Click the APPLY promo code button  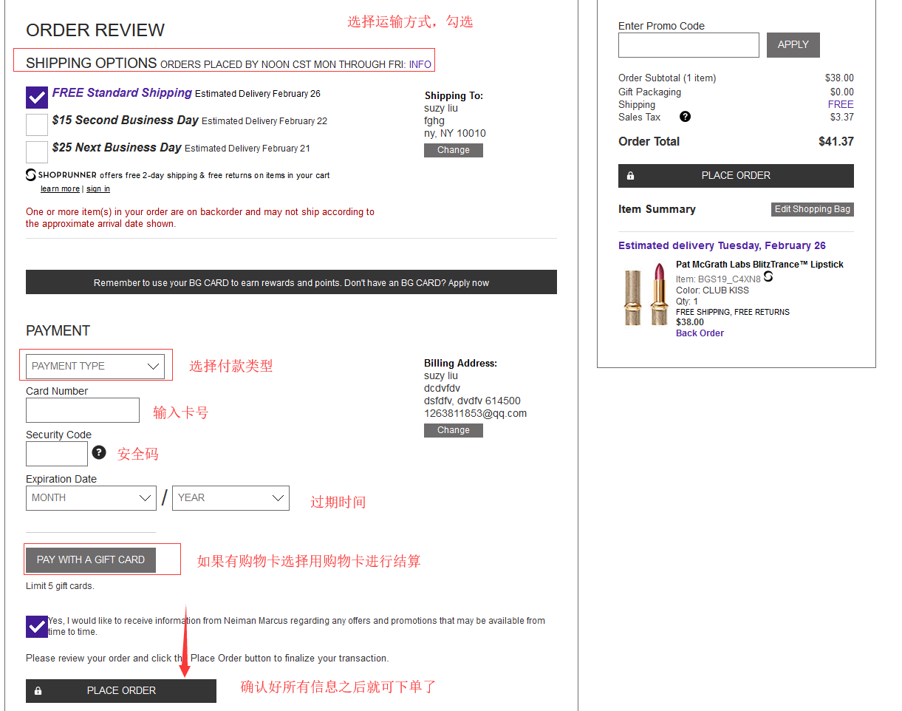pyautogui.click(x=793, y=45)
